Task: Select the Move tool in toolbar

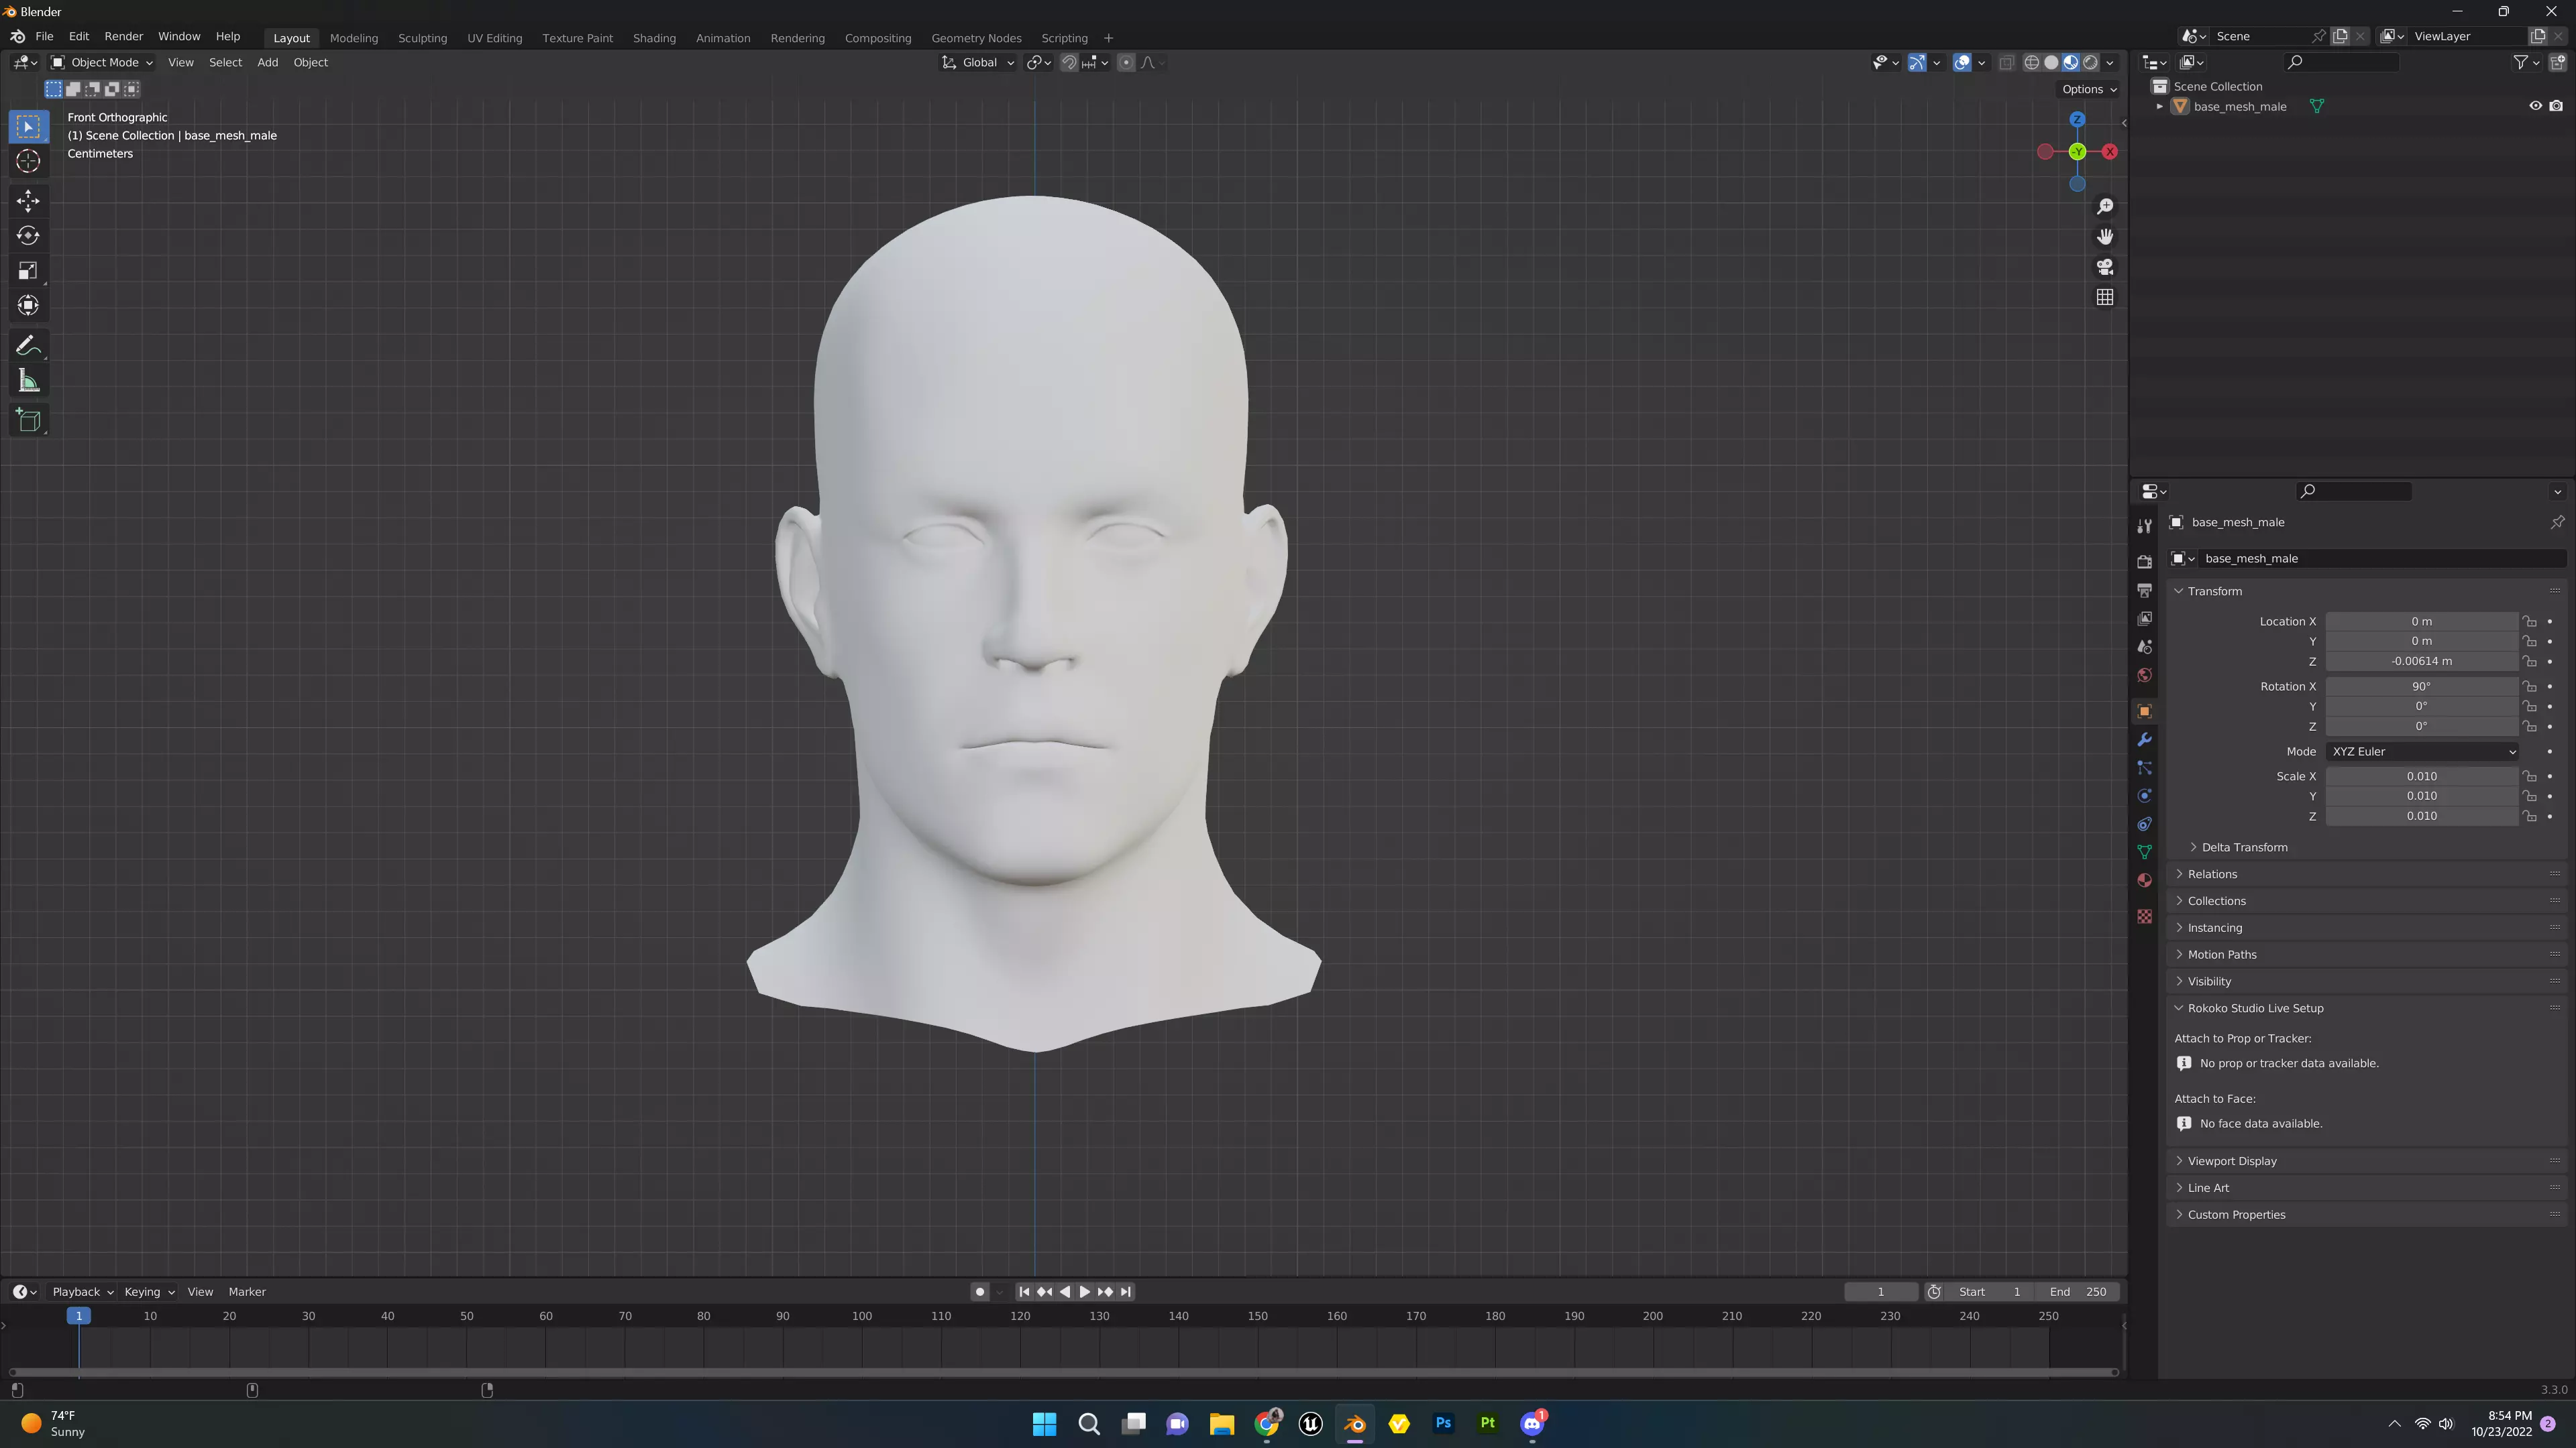Action: point(28,201)
